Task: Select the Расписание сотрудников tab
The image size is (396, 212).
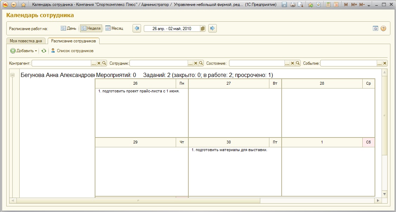Action: coord(74,41)
